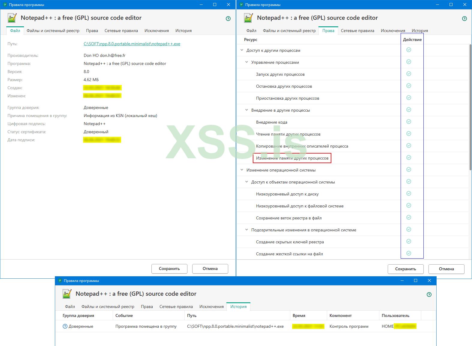Click the 'Информация из KSN (локальный кеш)' value
Viewport: 472px width, 346px height.
[x=120, y=116]
